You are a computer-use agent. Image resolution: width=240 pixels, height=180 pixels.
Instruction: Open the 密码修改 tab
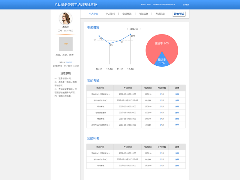coord(127,14)
